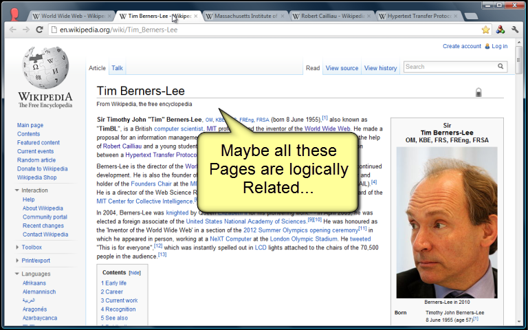Open a new tab button

click(x=471, y=16)
